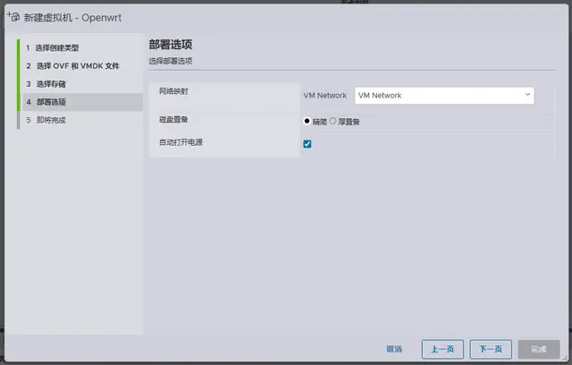
Task: Click the dialog title 新建虚拟机 - Openwrt
Action: tap(72, 18)
